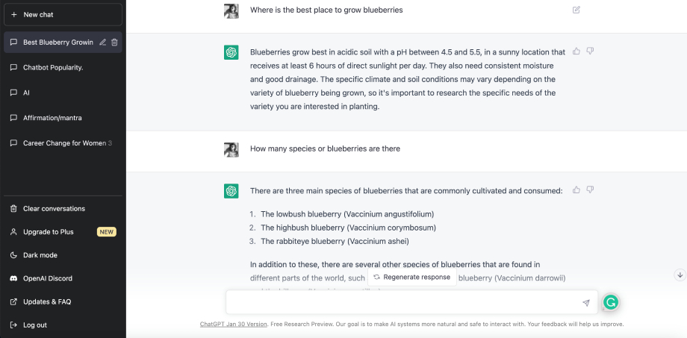The image size is (687, 338).
Task: Open the Chatbot Popularity conversation
Action: click(x=52, y=67)
